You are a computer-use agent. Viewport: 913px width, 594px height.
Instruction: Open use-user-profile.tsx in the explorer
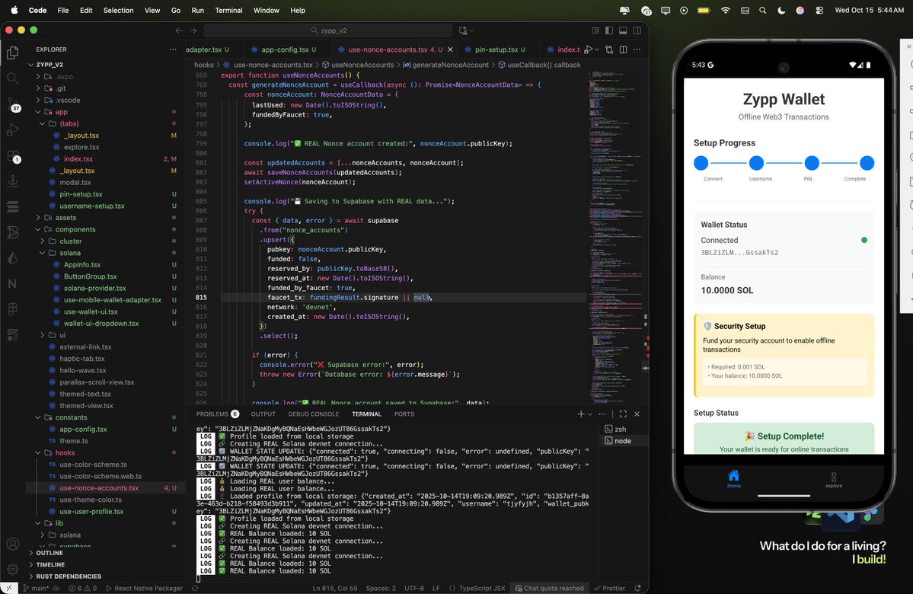[x=91, y=511]
